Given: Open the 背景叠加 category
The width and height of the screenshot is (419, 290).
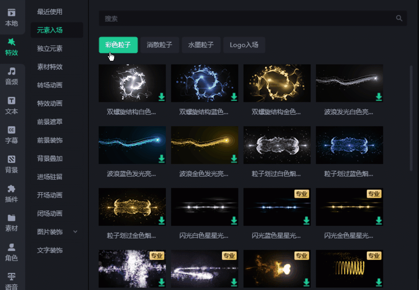Looking at the screenshot, I should tap(50, 158).
